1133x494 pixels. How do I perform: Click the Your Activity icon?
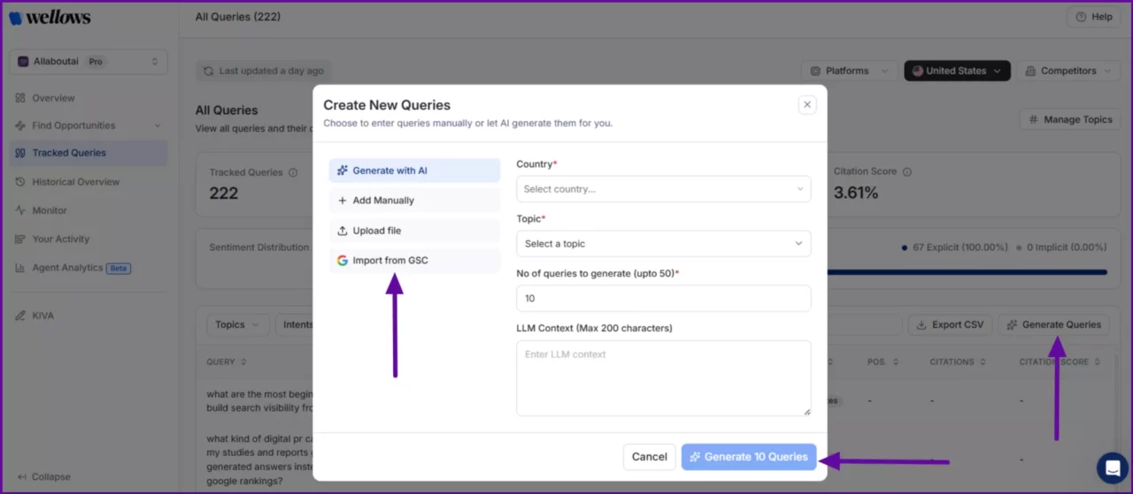20,239
